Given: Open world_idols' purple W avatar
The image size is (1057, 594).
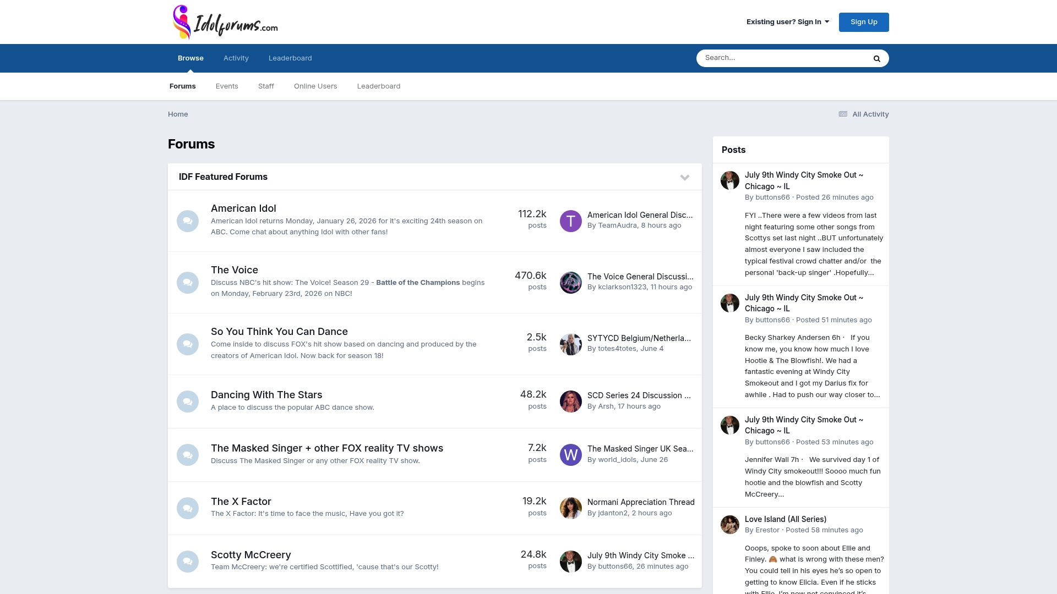Looking at the screenshot, I should 571,455.
